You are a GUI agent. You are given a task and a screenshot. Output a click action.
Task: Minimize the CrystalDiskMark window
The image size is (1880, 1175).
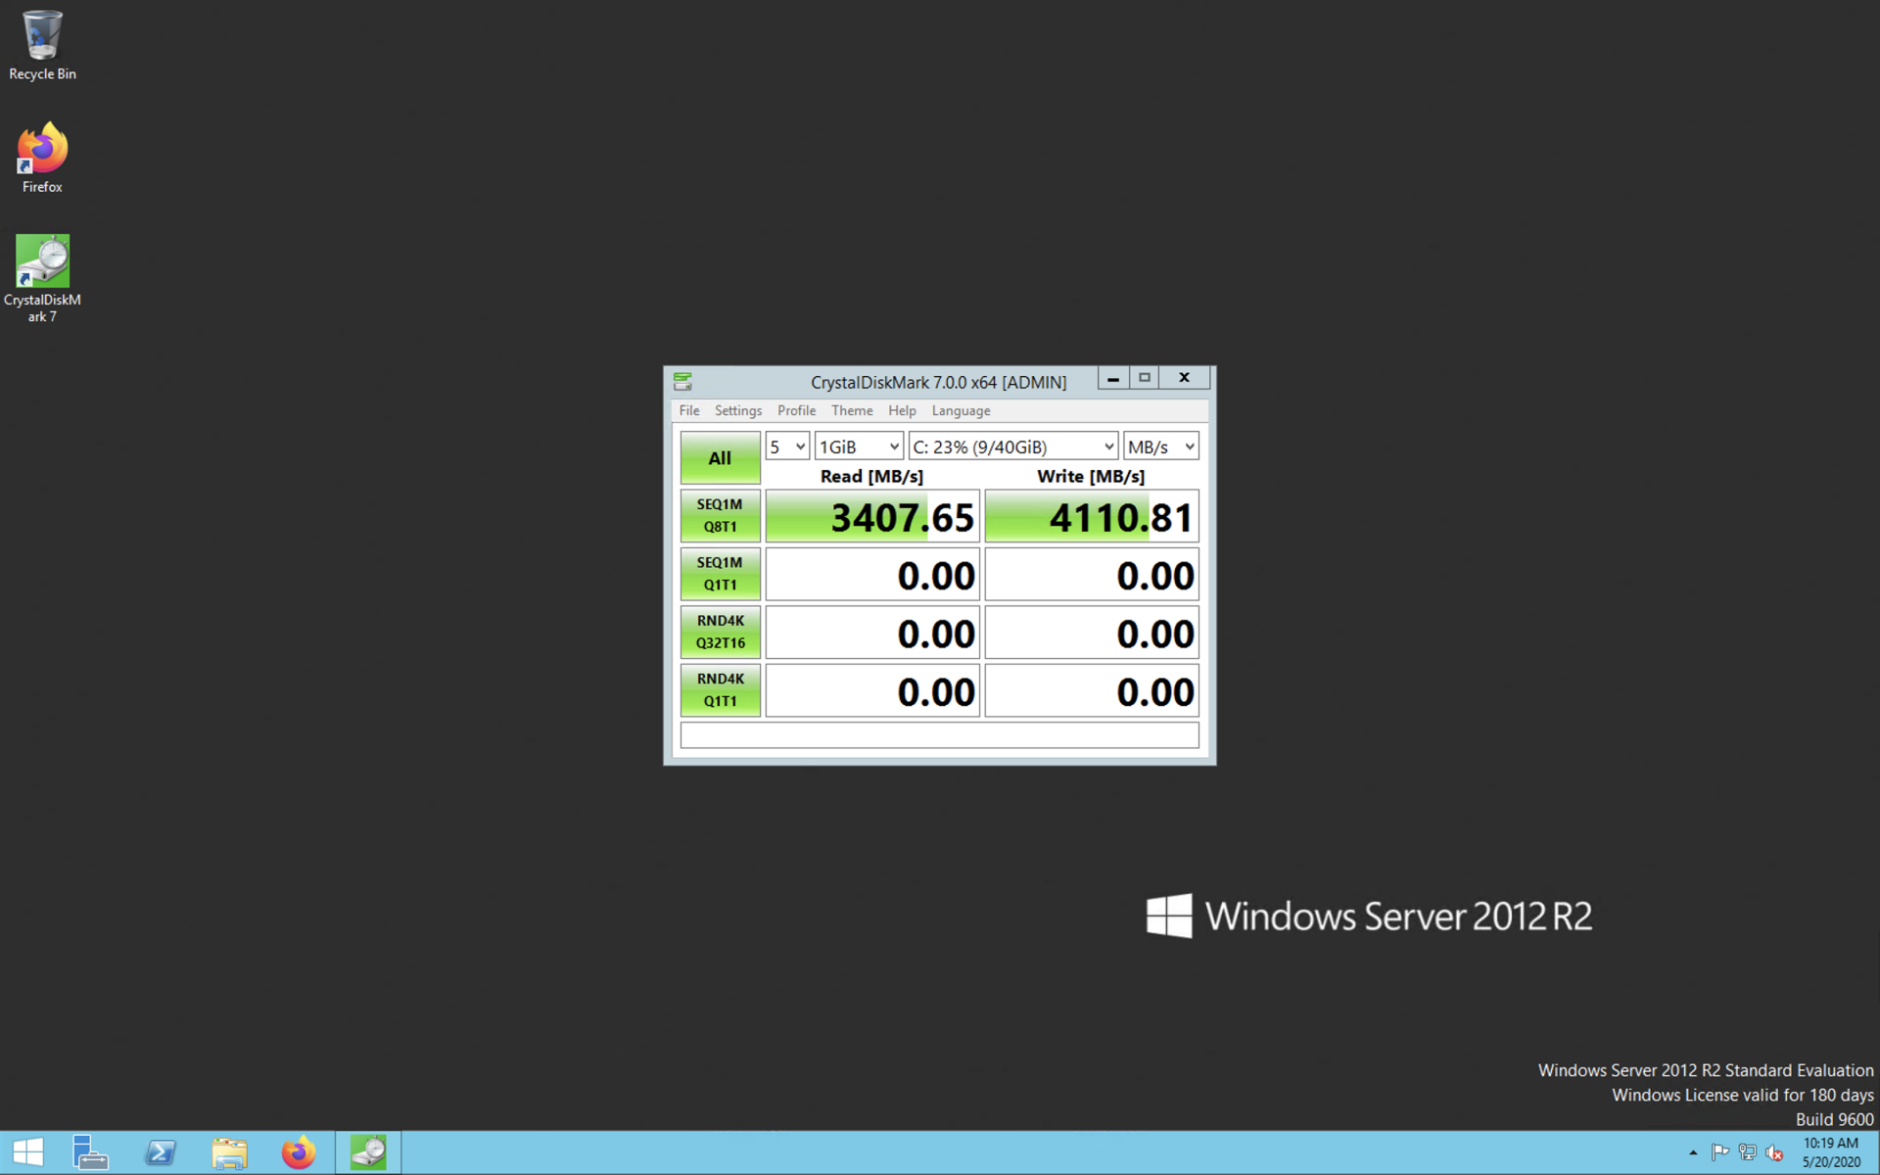1113,378
